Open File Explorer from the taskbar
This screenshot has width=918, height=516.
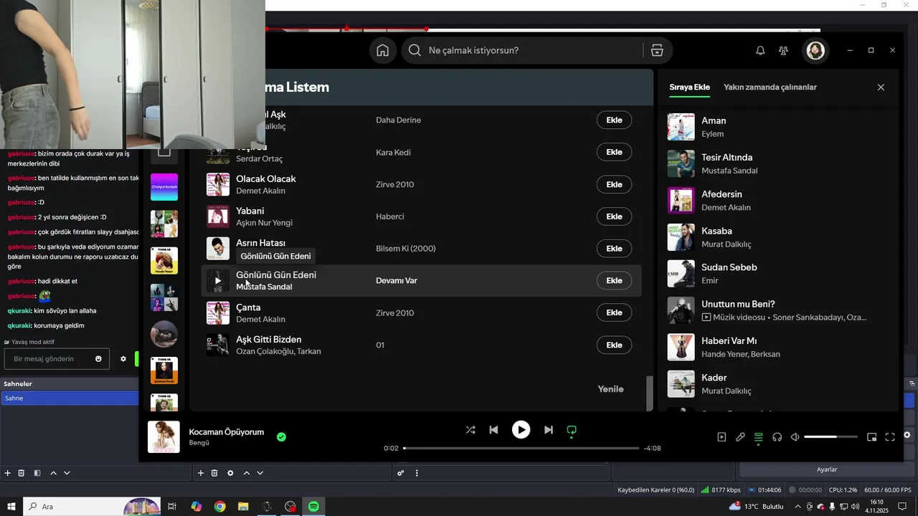tap(243, 507)
